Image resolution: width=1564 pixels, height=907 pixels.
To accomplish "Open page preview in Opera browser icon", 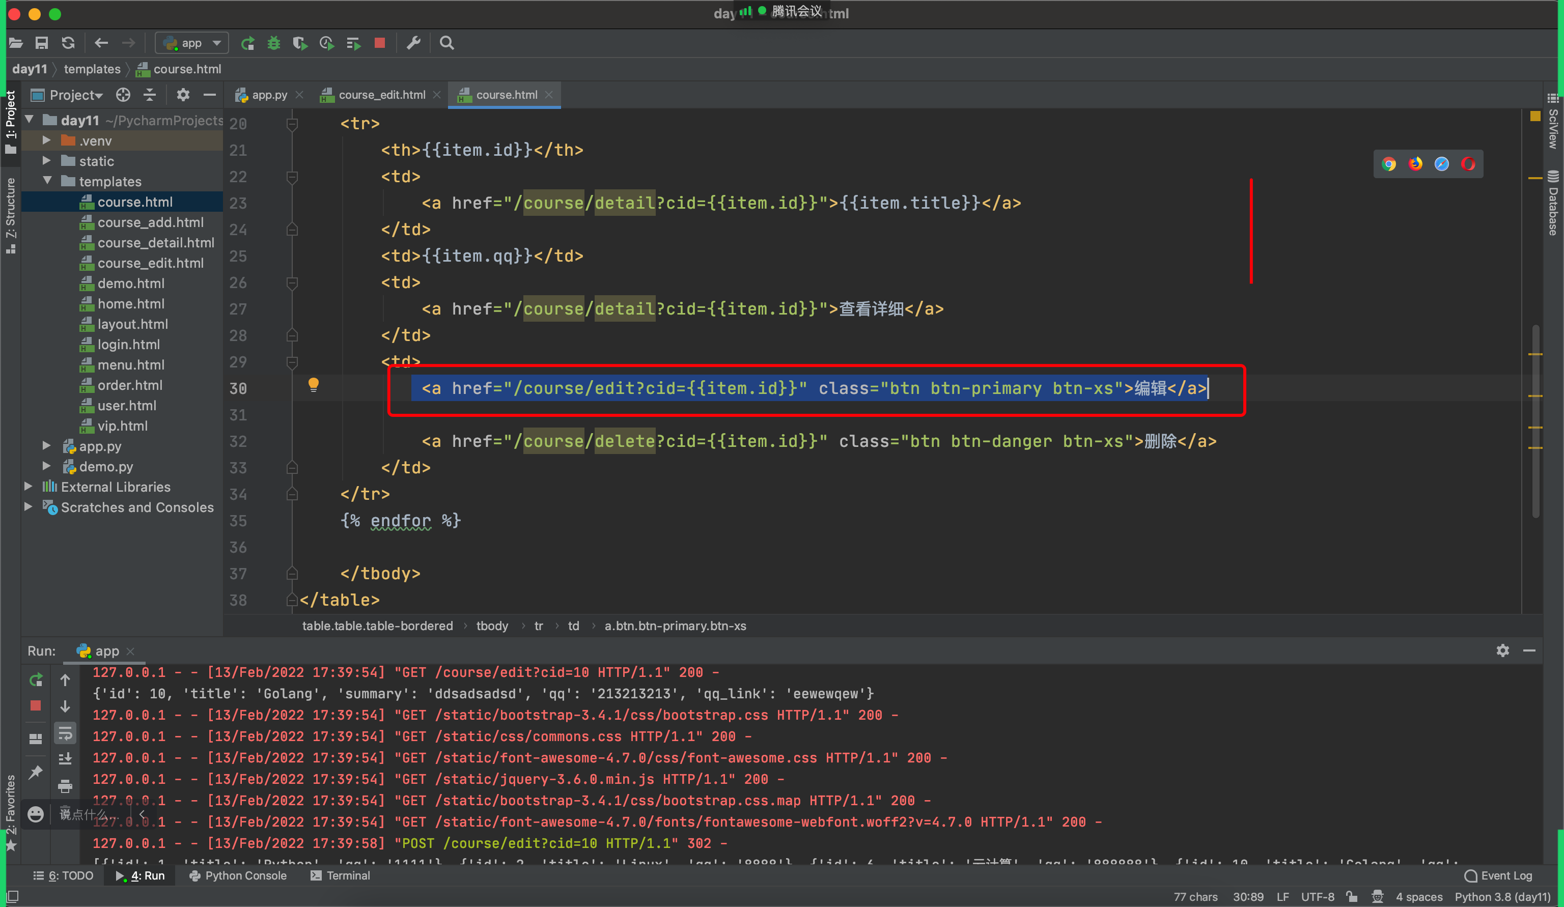I will pos(1468,164).
